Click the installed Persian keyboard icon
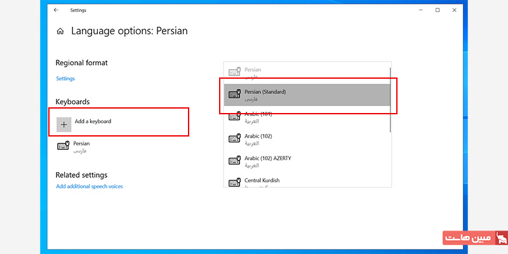 pos(63,147)
